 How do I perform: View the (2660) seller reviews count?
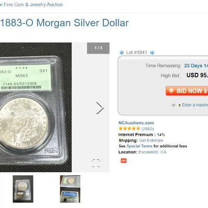coord(148,128)
